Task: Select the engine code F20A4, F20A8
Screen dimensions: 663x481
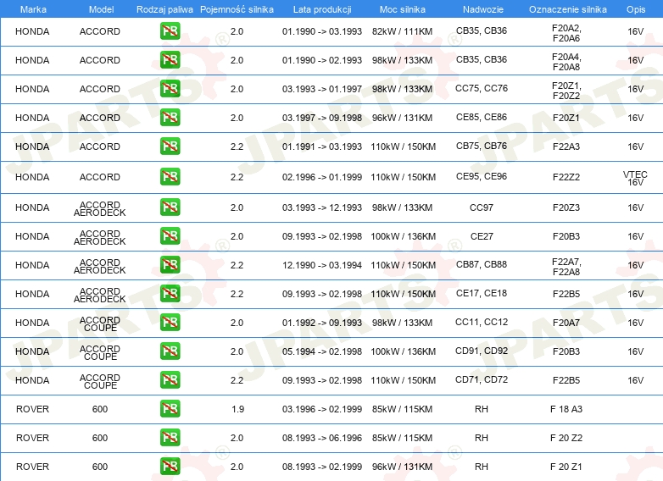Action: point(566,62)
